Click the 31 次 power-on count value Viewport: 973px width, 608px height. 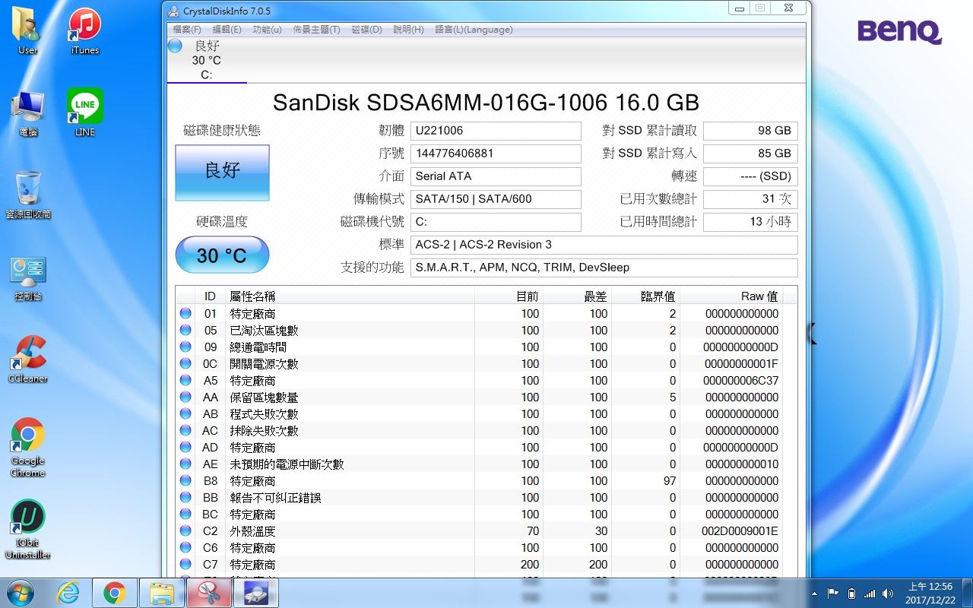[x=750, y=199]
